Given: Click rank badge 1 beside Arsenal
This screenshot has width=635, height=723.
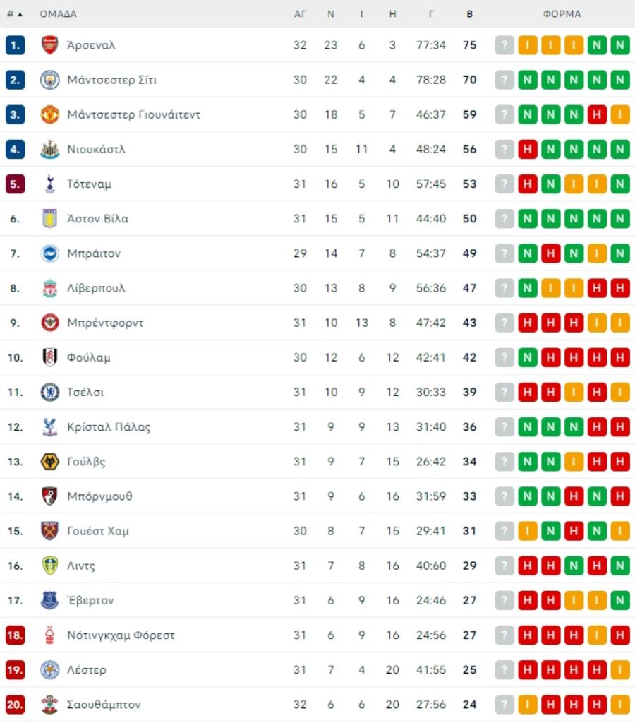Looking at the screenshot, I should [15, 45].
